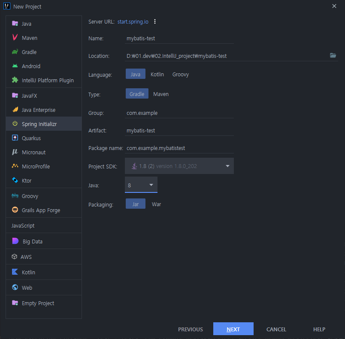This screenshot has height=339, width=345.
Task: Choose the Maven generator icon
Action: tap(15, 38)
